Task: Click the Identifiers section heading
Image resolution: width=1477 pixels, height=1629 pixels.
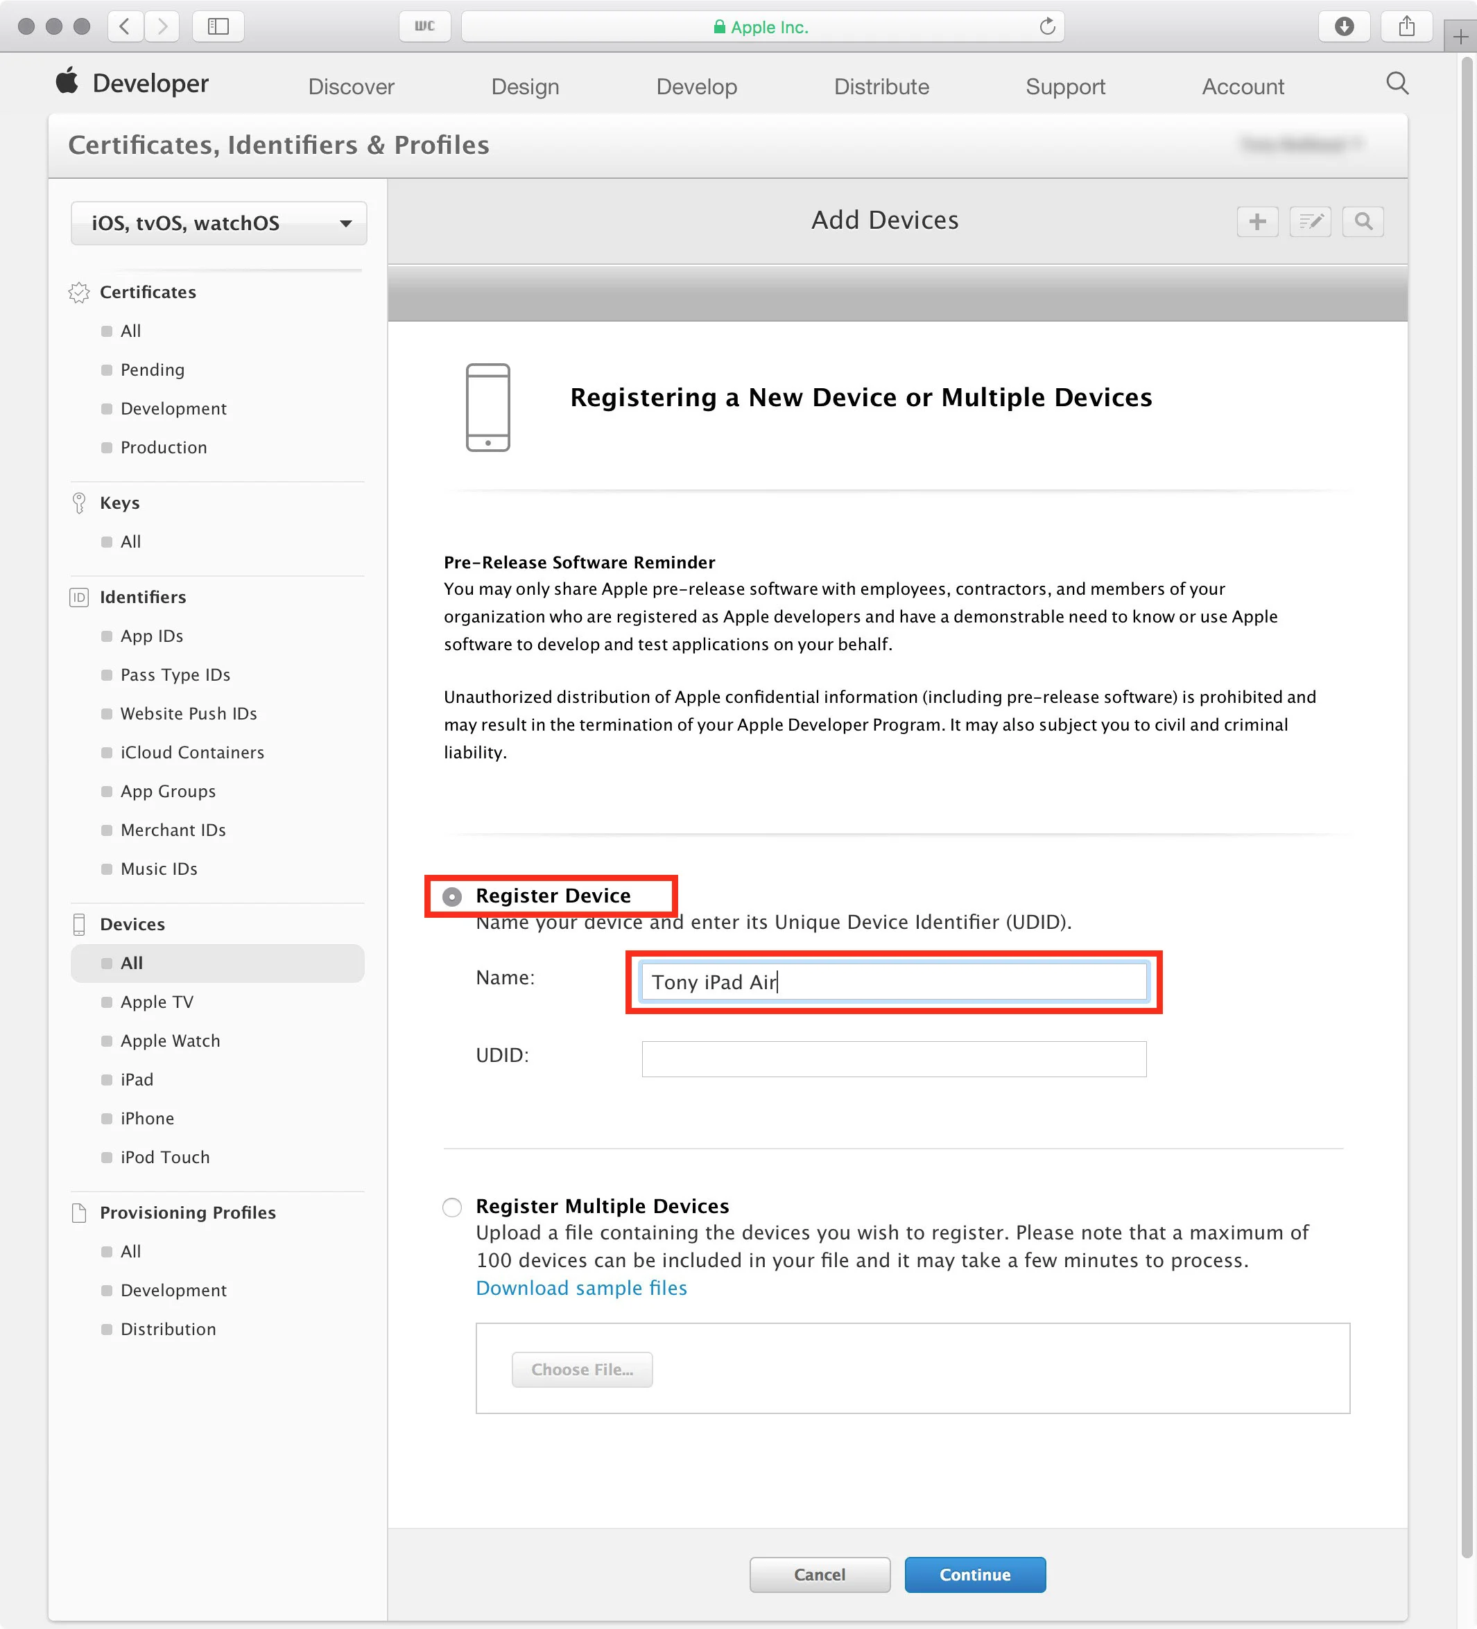Action: (143, 597)
